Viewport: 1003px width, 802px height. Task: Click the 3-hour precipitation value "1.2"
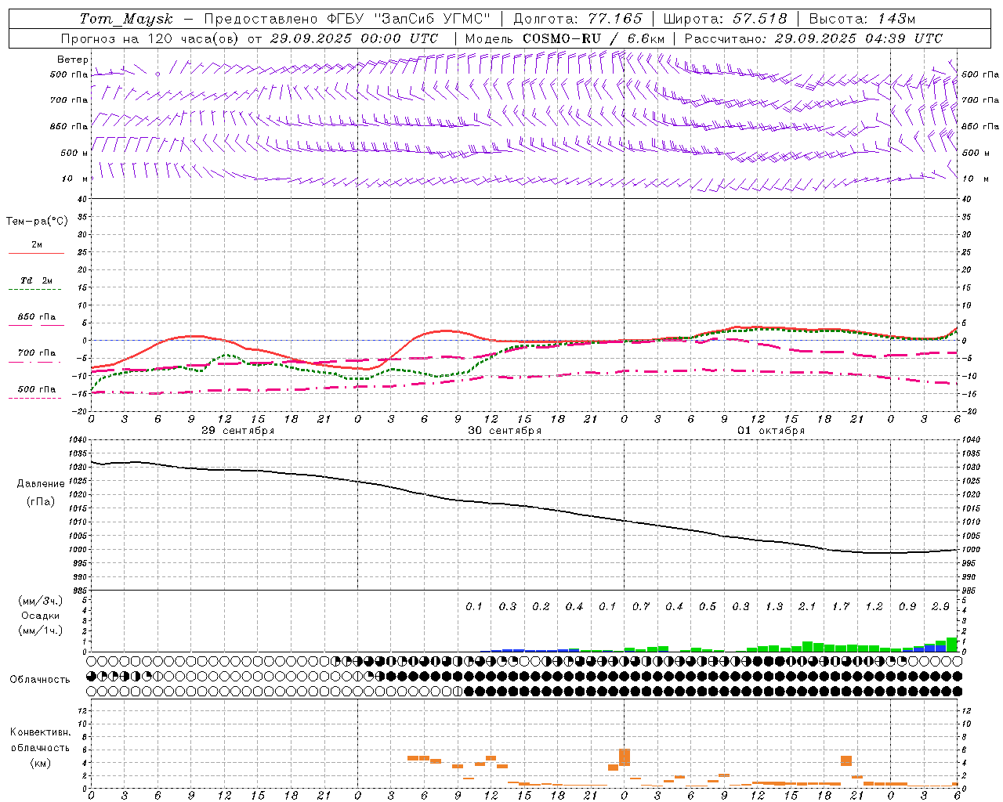pos(874,606)
